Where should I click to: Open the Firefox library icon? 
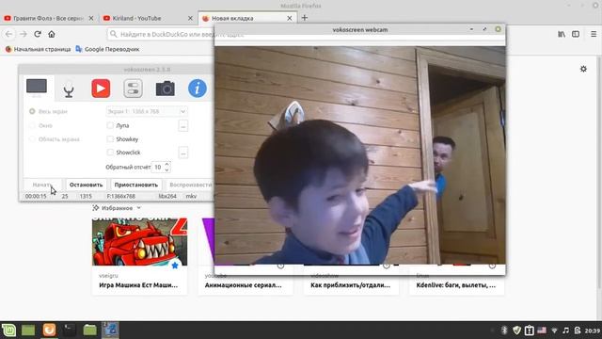(562, 34)
